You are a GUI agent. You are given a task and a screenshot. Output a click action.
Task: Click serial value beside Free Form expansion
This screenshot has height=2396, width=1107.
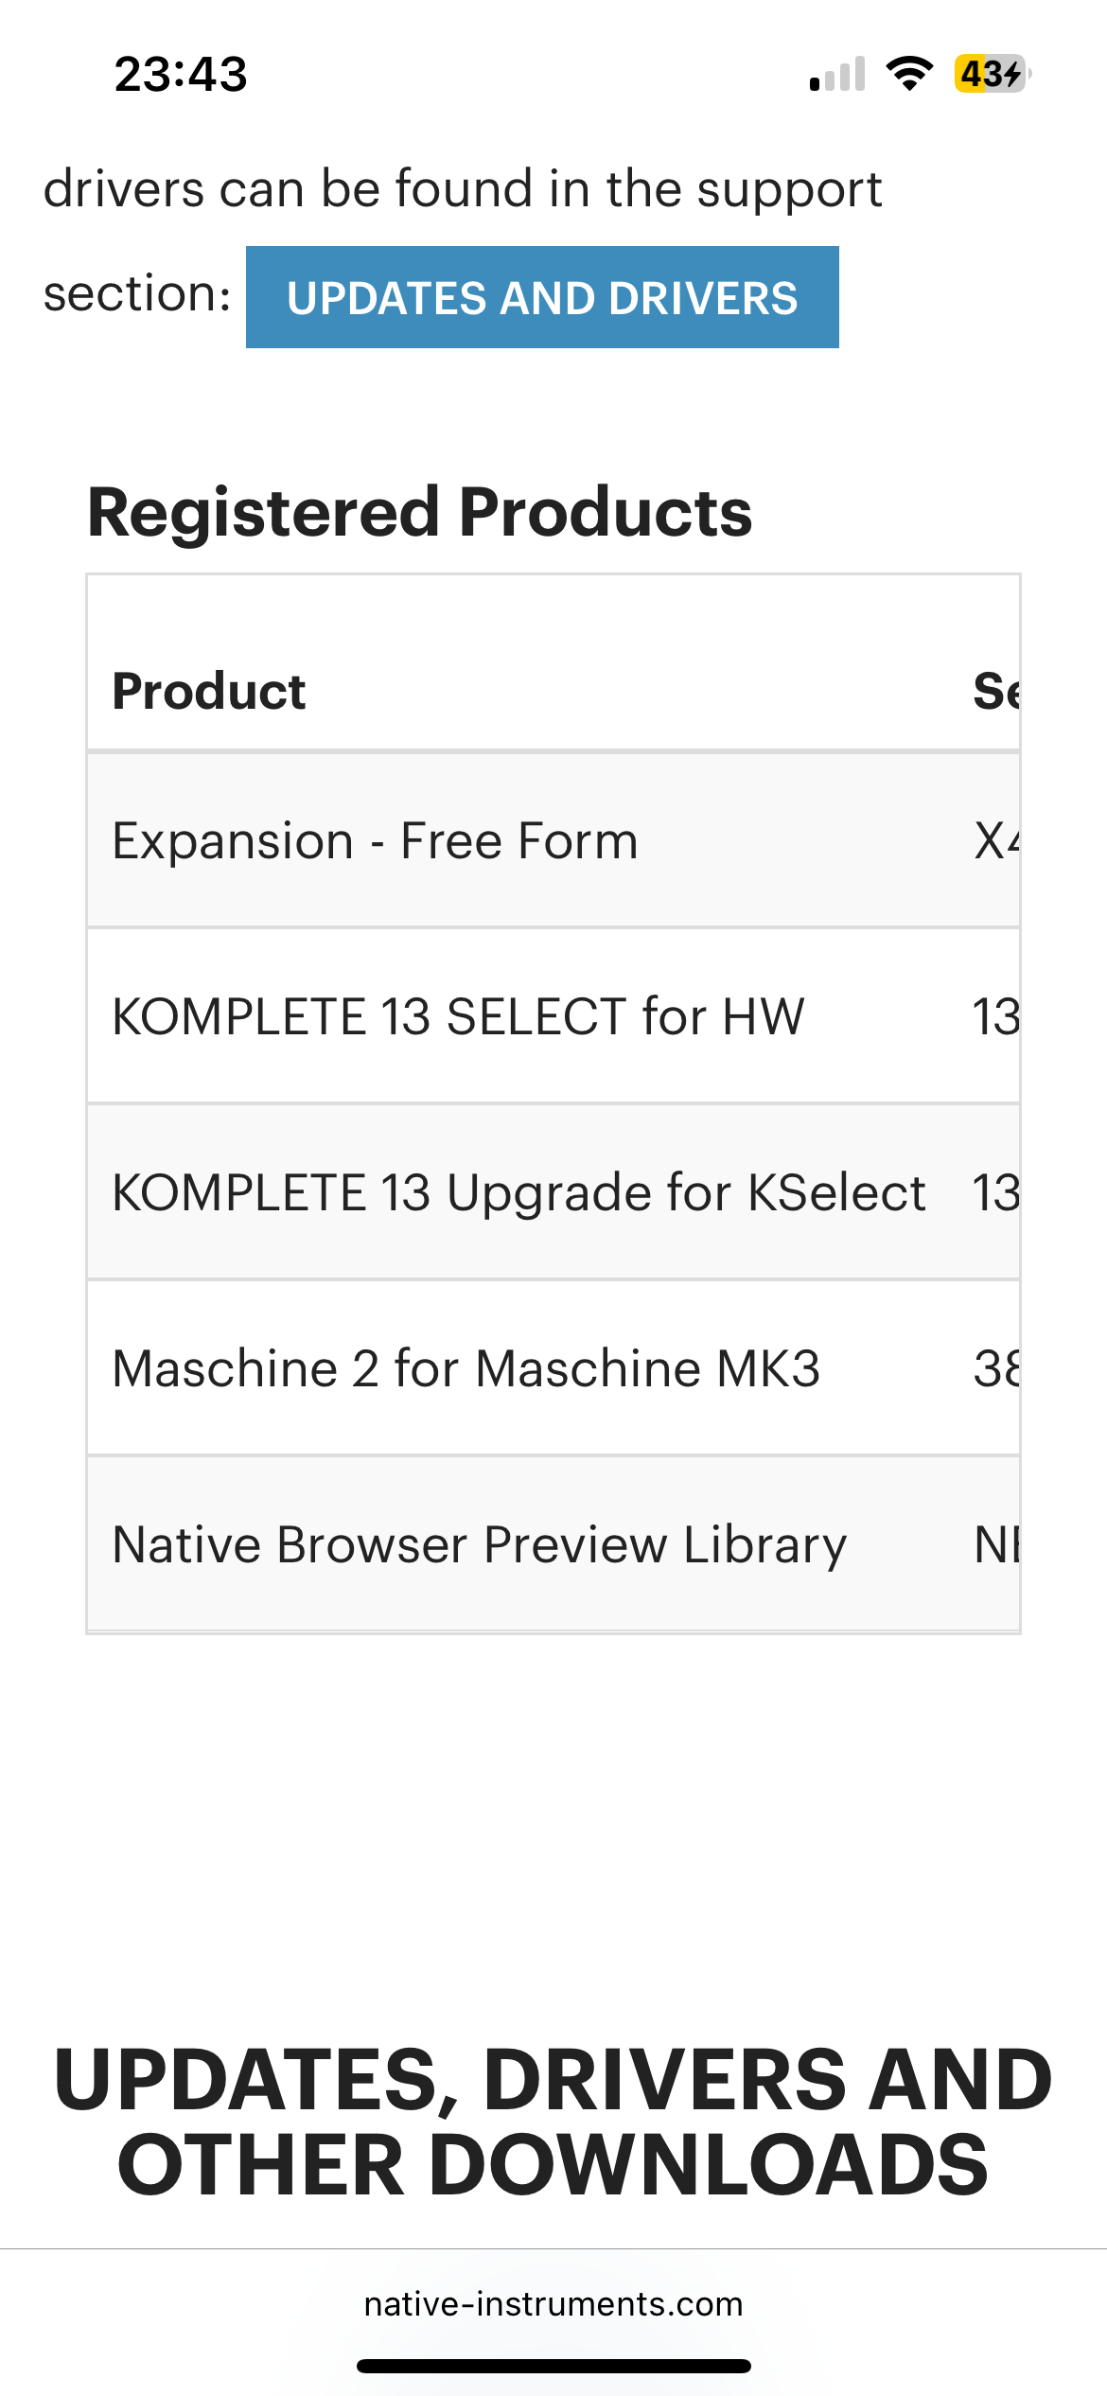point(996,840)
